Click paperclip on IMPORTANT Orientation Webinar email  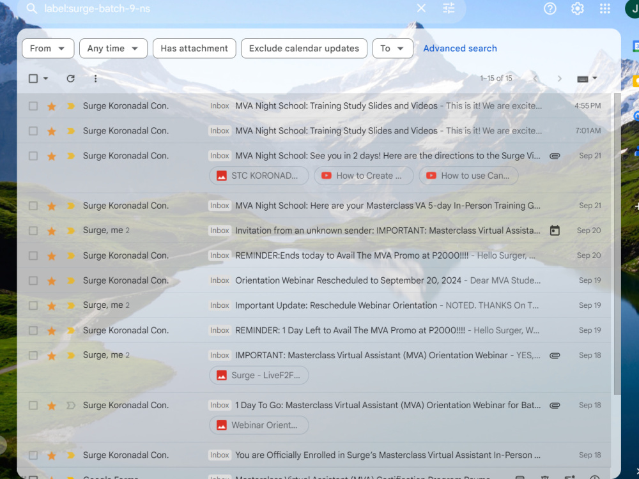click(555, 356)
